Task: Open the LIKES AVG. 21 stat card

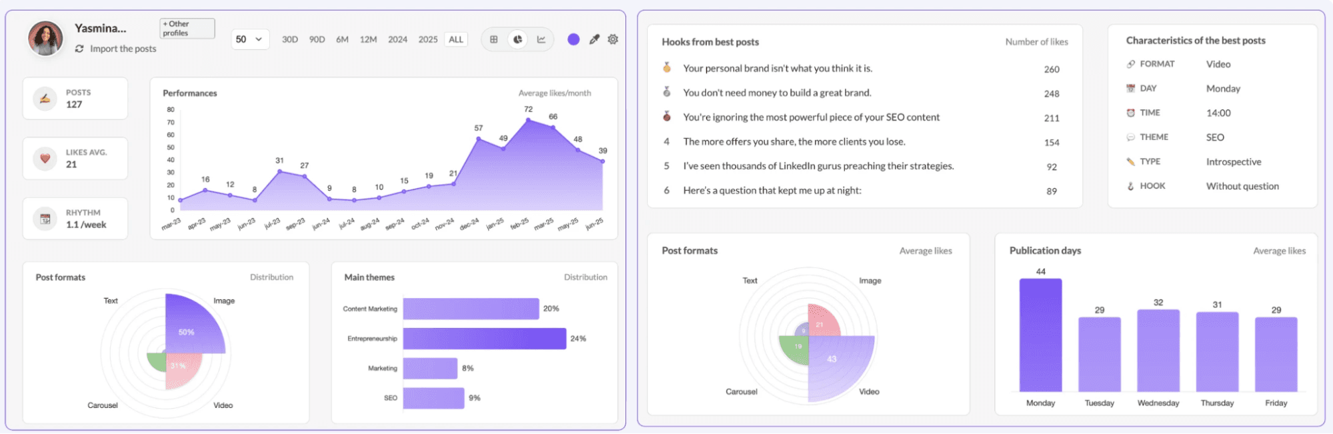Action: click(x=75, y=159)
